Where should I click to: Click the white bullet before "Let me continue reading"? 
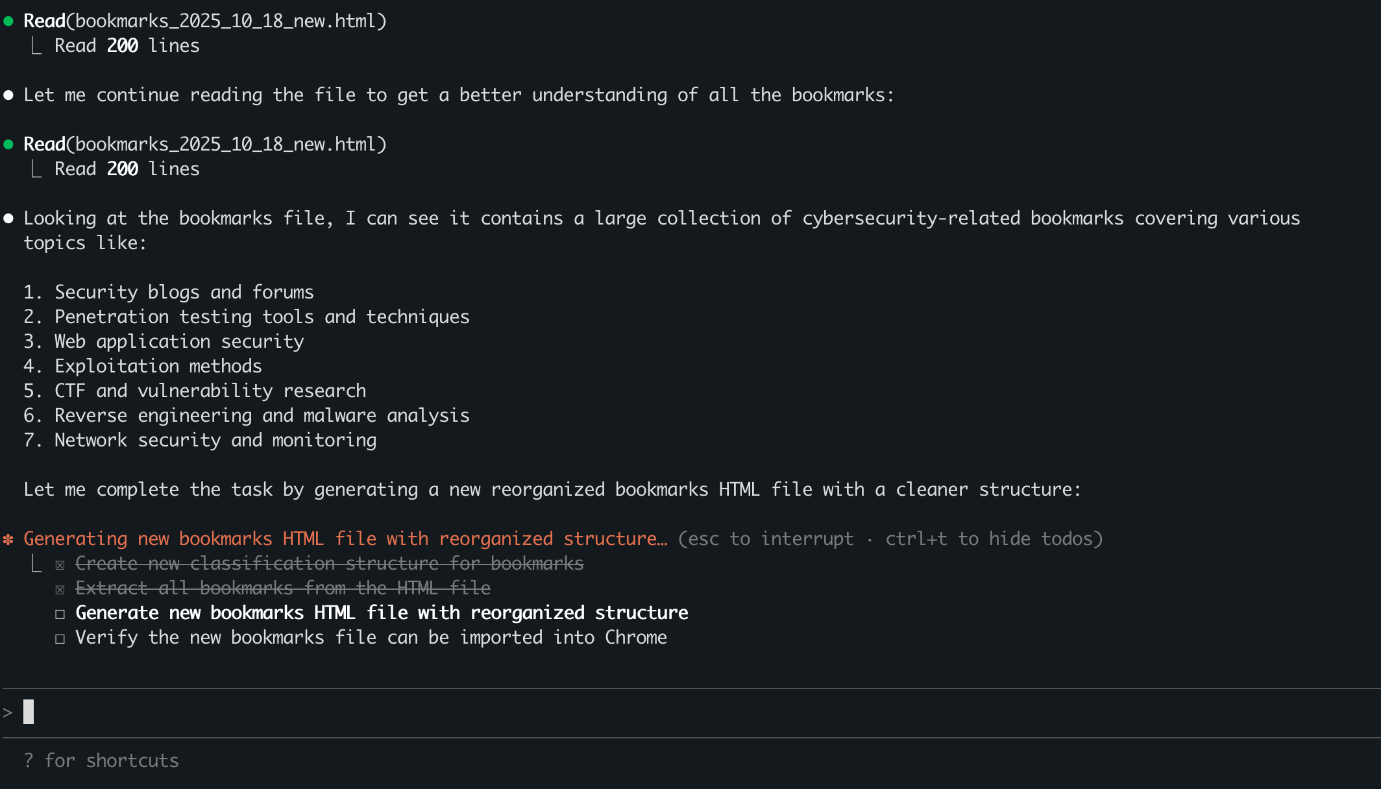(x=8, y=95)
